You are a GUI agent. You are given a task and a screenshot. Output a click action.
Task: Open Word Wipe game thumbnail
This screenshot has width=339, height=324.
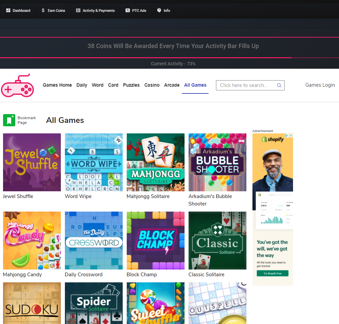(94, 162)
